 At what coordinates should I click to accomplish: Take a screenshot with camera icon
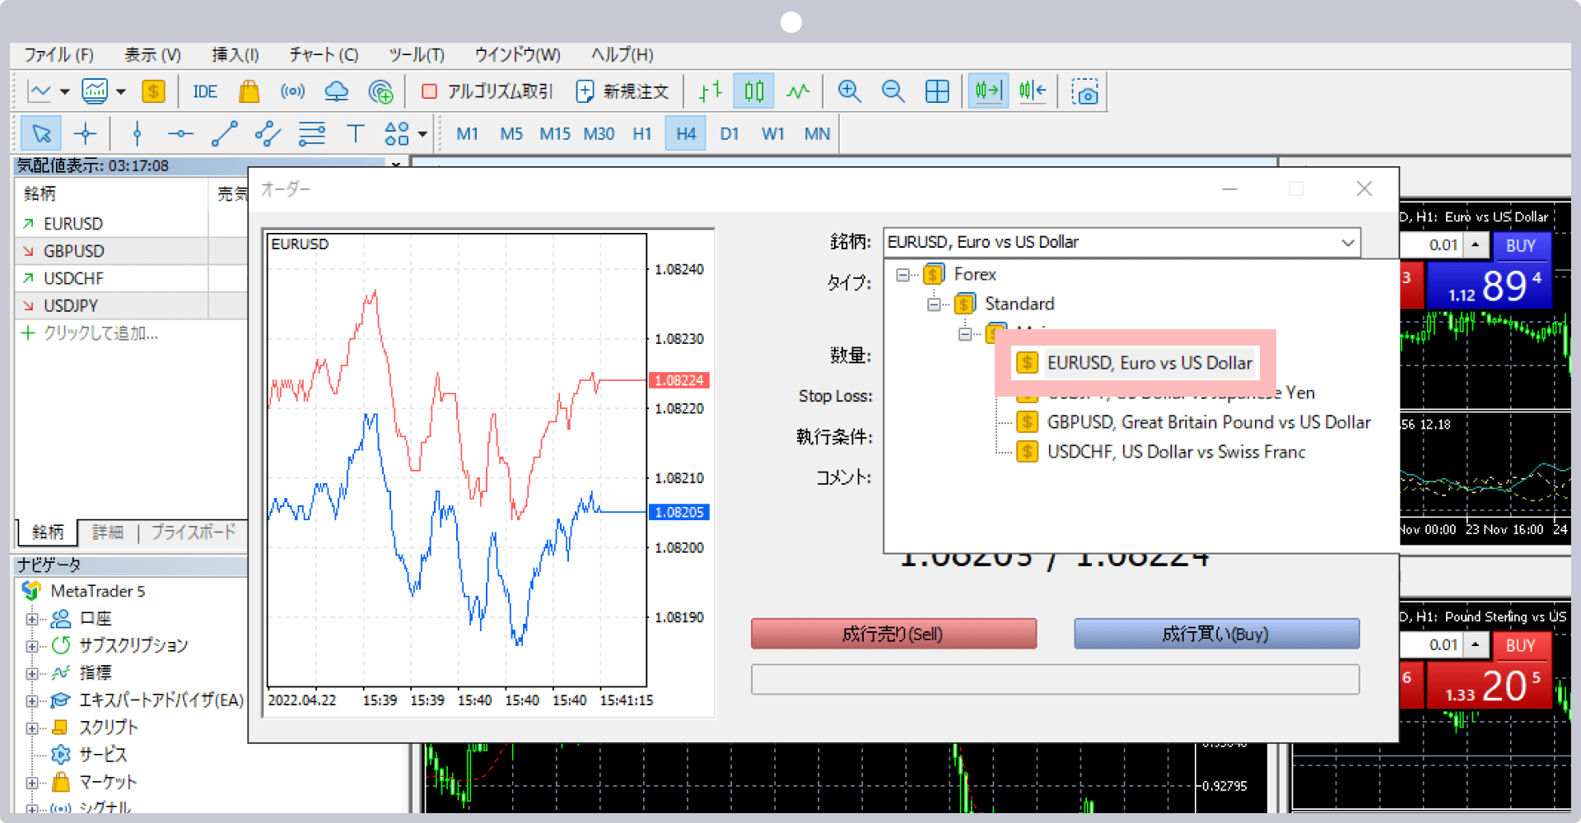pyautogui.click(x=1084, y=91)
